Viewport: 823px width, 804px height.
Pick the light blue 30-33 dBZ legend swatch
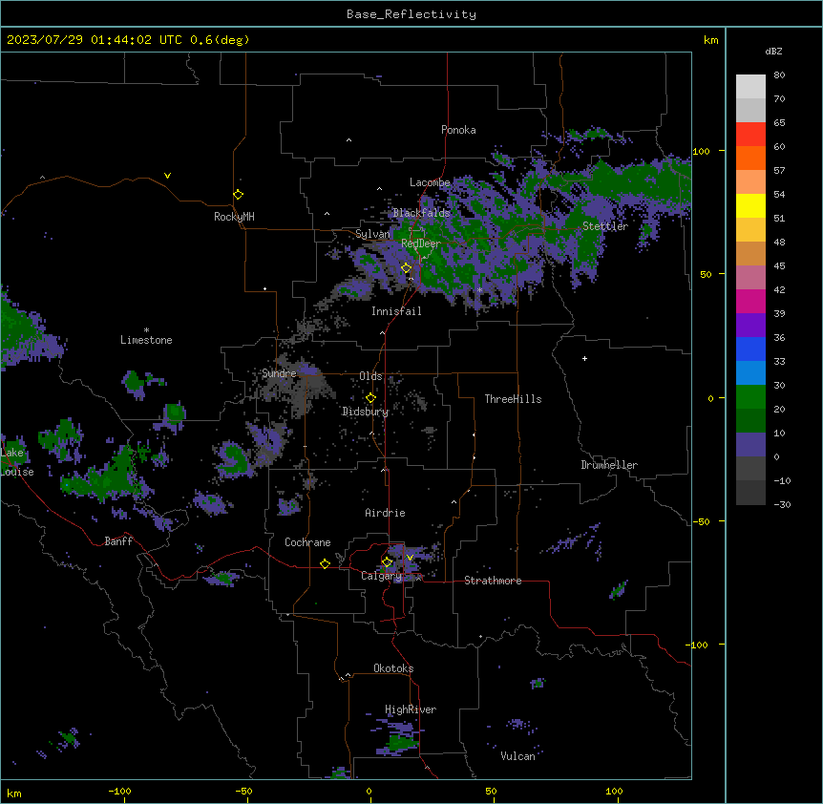click(x=750, y=373)
